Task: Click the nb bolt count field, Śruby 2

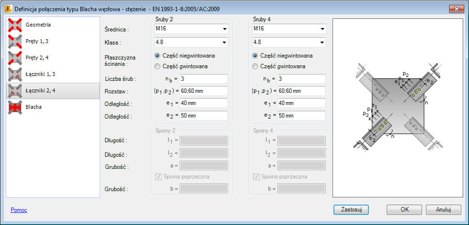Action: pyautogui.click(x=204, y=79)
